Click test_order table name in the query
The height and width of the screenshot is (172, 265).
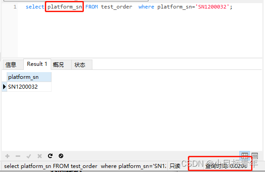117,7
